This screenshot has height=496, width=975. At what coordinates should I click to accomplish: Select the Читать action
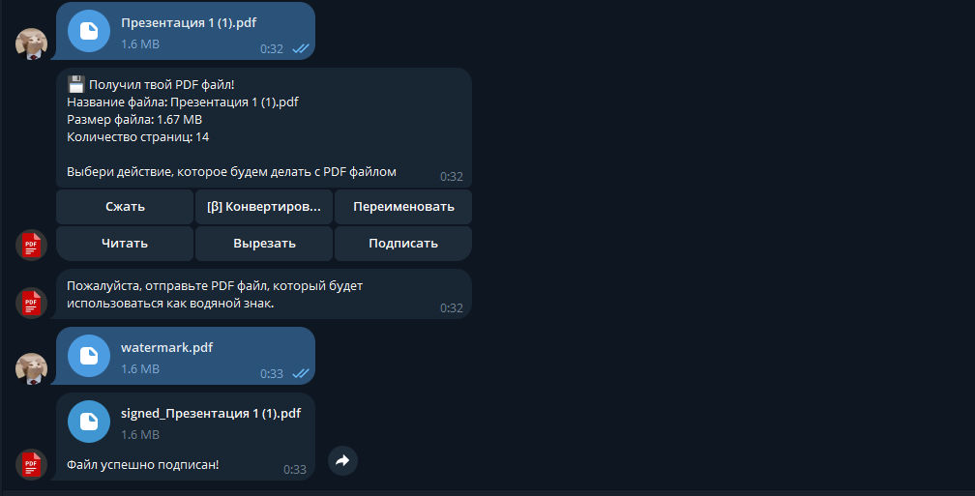point(125,244)
